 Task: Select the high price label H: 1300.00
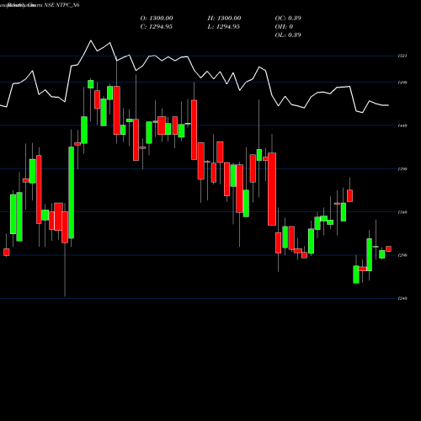tap(224, 19)
